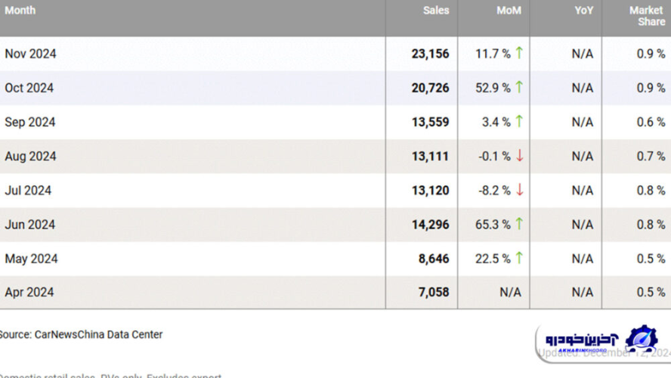Click the 20,726 sales value for October
Viewport: 671px width, 378px height.
pos(430,88)
